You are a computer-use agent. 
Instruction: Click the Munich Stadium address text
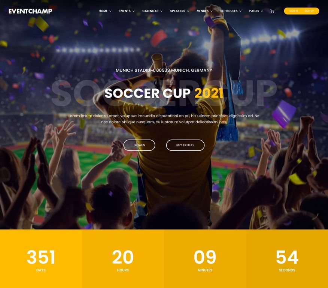pos(164,70)
